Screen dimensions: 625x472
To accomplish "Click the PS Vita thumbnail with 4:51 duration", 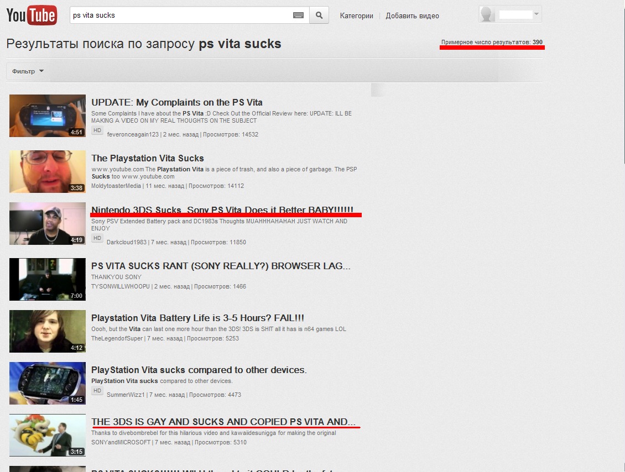I will [48, 116].
